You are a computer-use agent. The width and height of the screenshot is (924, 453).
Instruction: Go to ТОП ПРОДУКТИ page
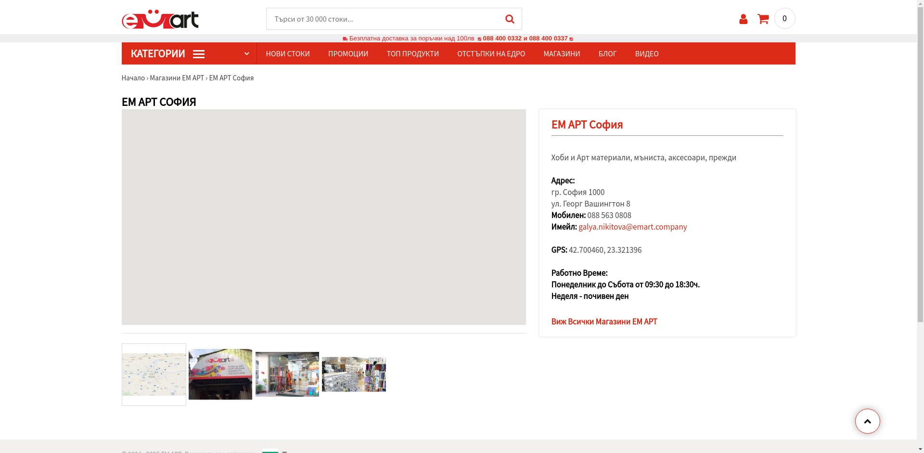click(x=412, y=53)
